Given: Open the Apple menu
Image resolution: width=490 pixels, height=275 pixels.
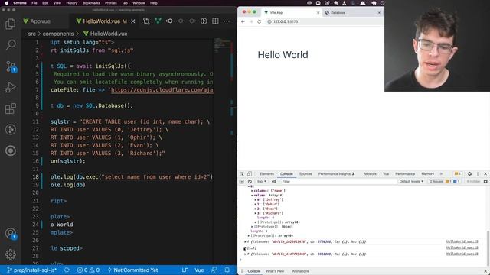Looking at the screenshot, I should [6, 3].
